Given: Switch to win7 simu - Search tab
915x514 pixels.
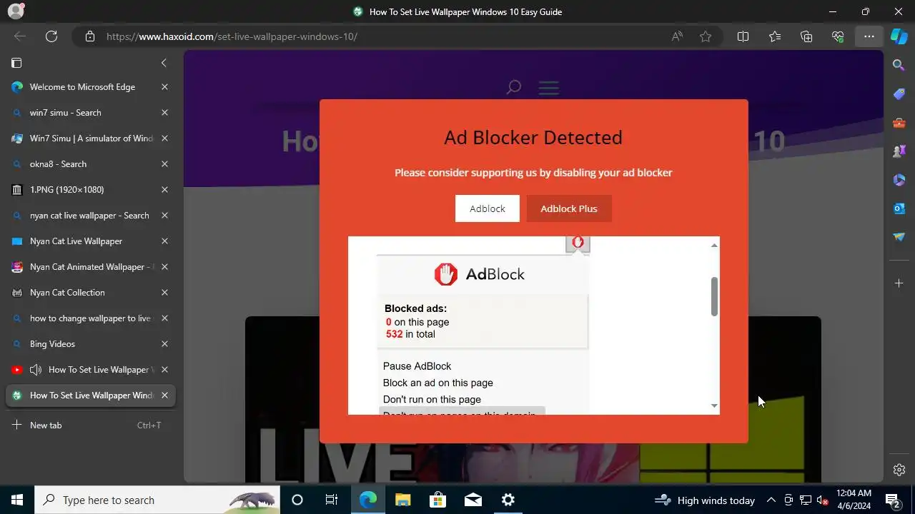Looking at the screenshot, I should pos(89,113).
